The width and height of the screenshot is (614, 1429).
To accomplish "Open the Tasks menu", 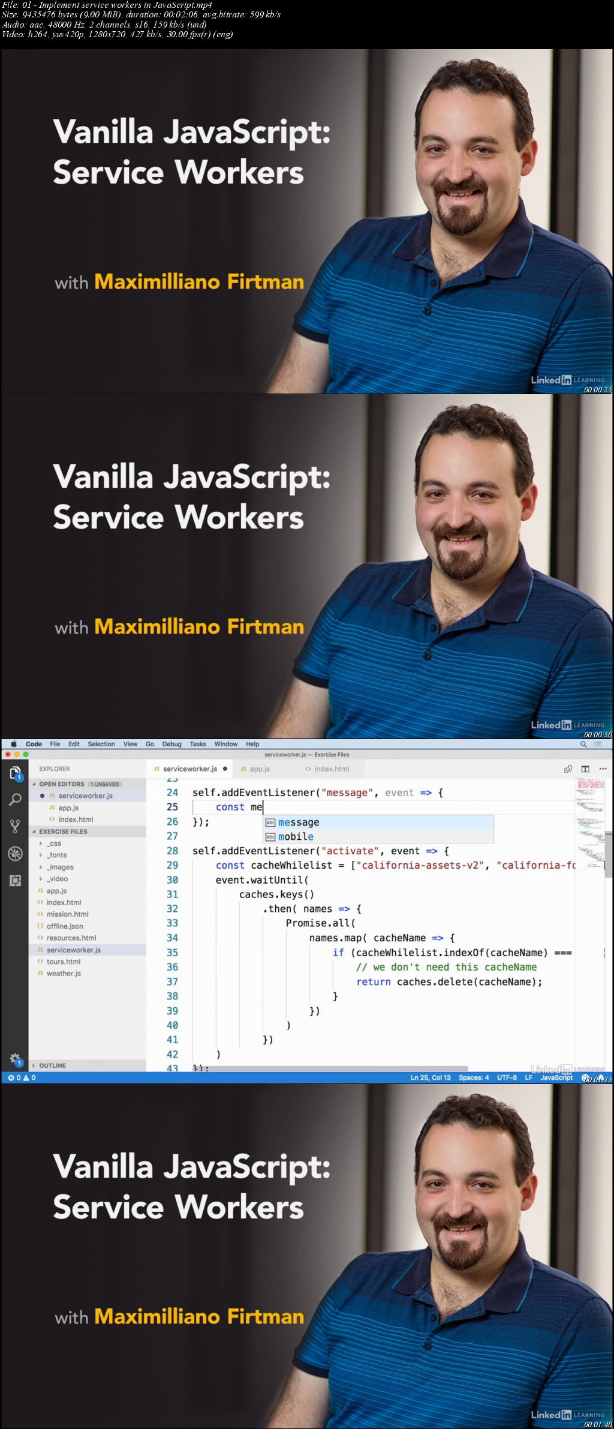I will click(198, 744).
